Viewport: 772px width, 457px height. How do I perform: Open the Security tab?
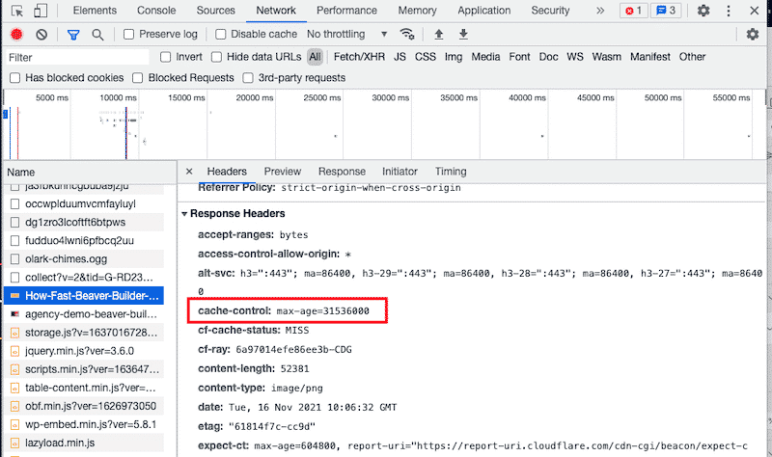(550, 11)
